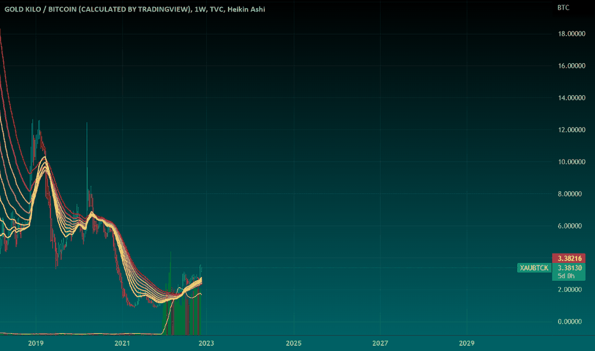Click the 10.00000 price axis label
Image resolution: width=595 pixels, height=351 pixels.
571,161
